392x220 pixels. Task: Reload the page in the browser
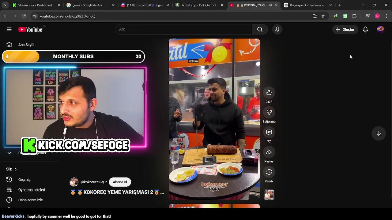pyautogui.click(x=24, y=16)
